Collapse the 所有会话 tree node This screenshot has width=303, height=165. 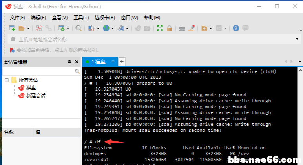7,80
